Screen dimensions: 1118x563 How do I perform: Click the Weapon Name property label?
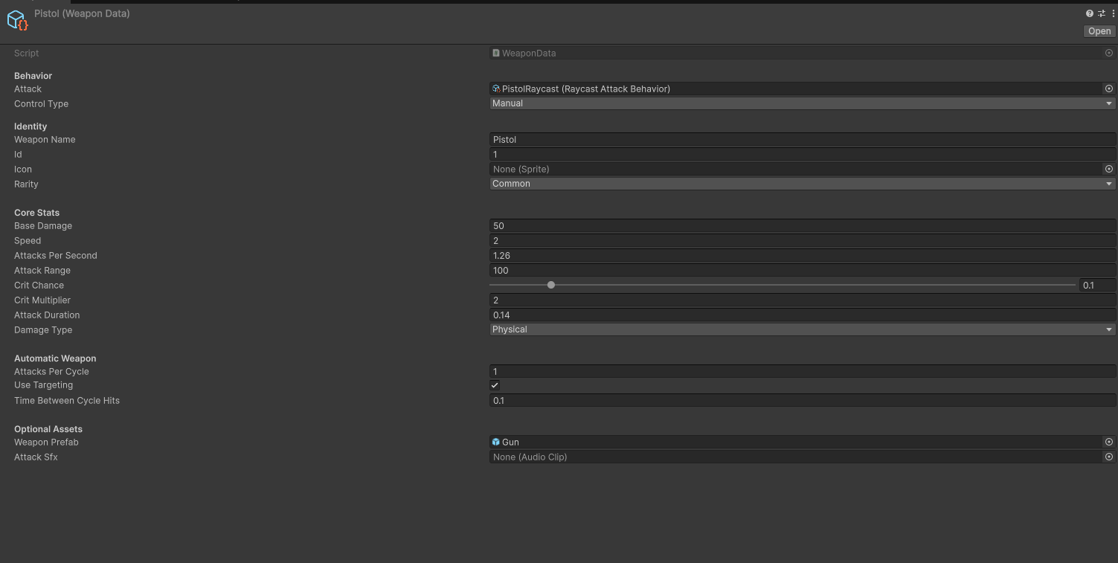(45, 139)
